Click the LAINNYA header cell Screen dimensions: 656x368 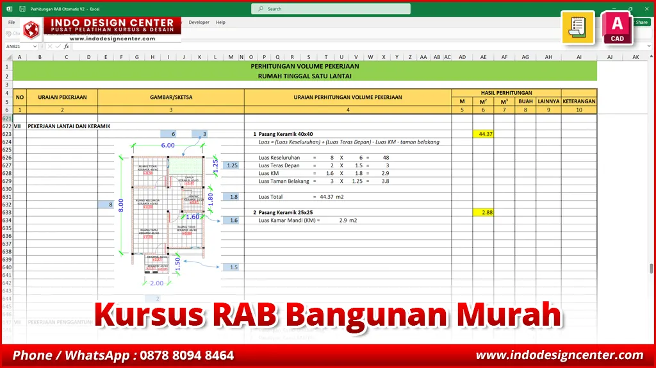pyautogui.click(x=548, y=101)
